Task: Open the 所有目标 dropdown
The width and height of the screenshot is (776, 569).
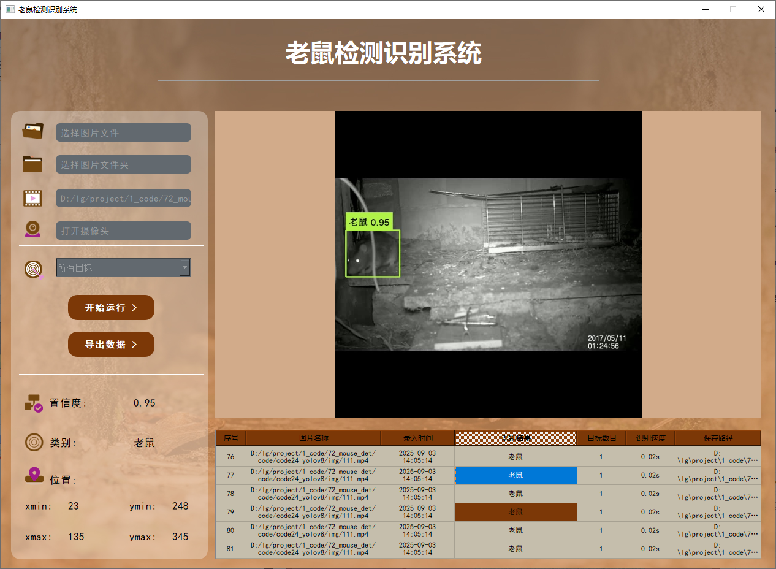Action: [123, 268]
